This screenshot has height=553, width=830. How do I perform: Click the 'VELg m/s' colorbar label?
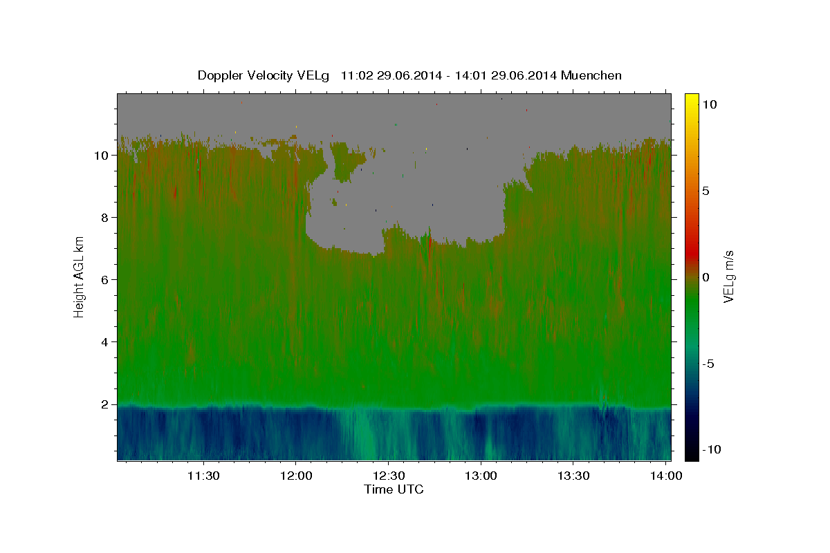(x=728, y=276)
